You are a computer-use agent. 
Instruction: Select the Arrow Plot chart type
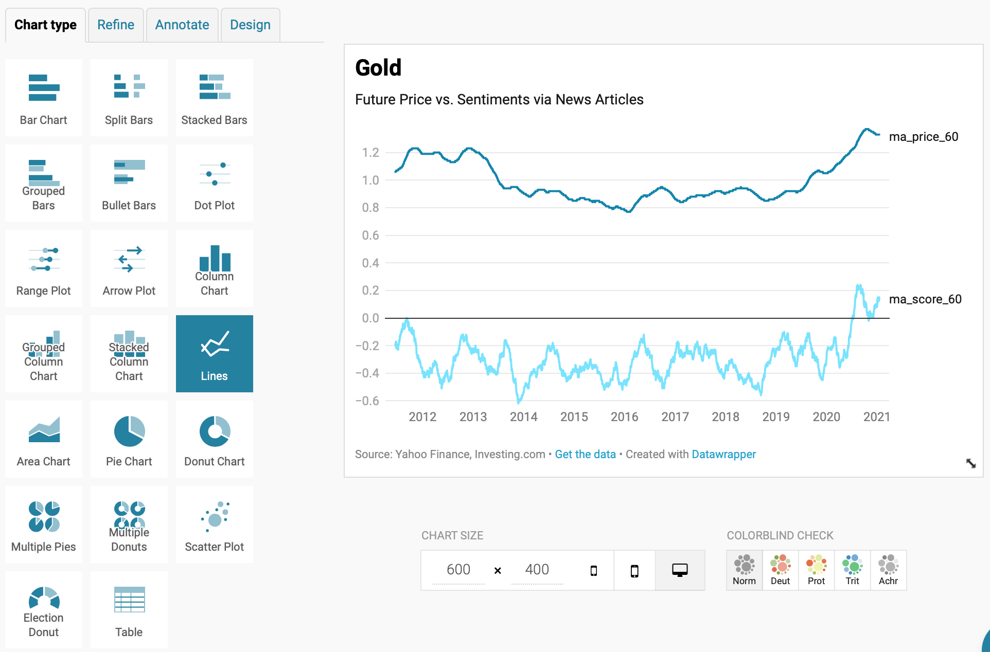[129, 268]
